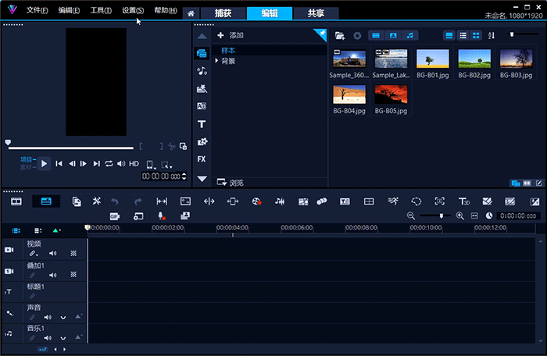This screenshot has height=356, width=547.
Task: Switch to storyboard view in timeline toolbar
Action: pyautogui.click(x=16, y=201)
